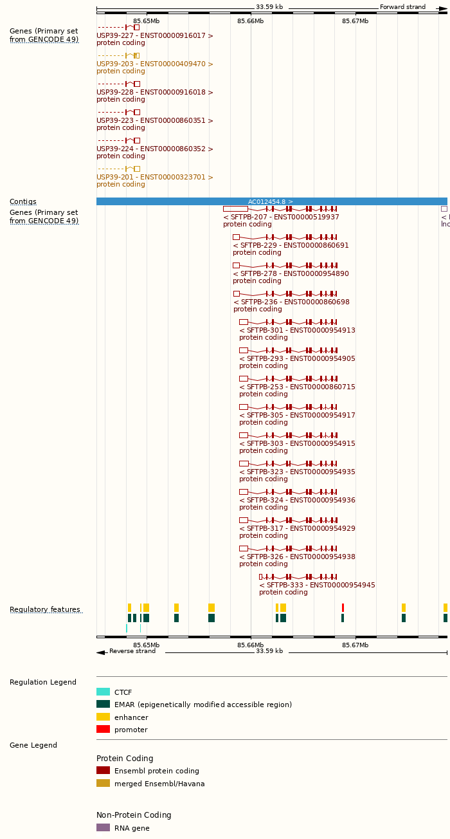The image size is (450, 839).
Task: Click the Reverse strand arrow
Action: click(101, 652)
